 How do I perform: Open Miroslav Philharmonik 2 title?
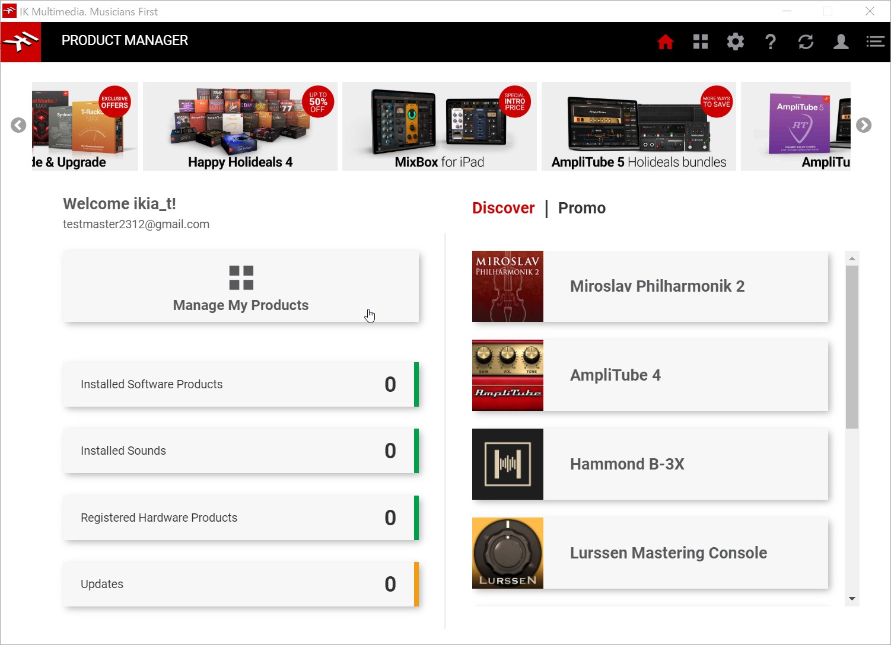(657, 286)
